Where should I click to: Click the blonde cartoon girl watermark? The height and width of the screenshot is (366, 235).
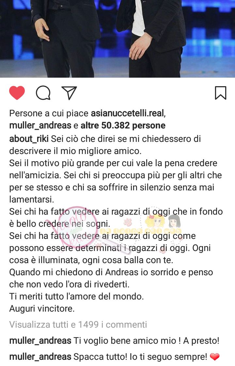155,221
